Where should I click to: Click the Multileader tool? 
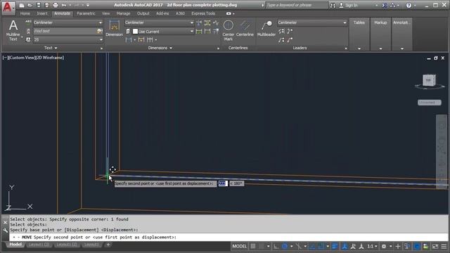click(x=266, y=28)
